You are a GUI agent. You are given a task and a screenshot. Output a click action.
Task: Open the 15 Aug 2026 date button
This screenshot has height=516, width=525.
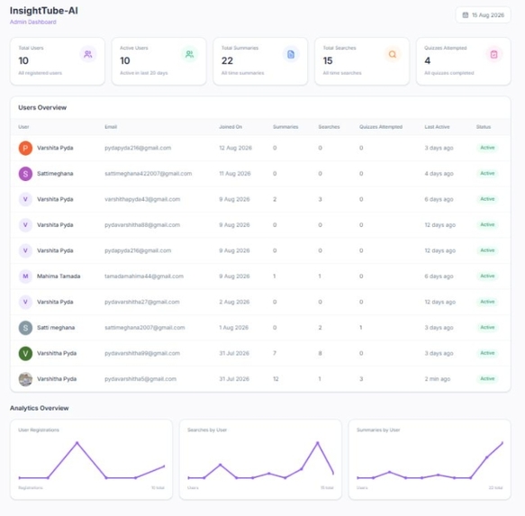[x=484, y=15]
